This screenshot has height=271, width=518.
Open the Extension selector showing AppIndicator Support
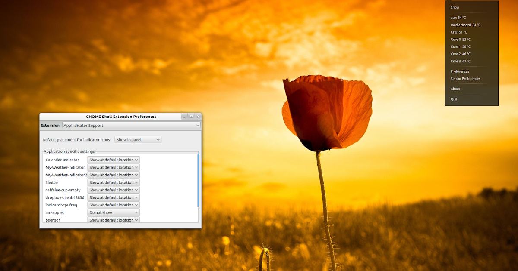pos(131,125)
